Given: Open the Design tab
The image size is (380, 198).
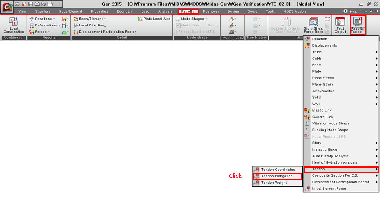Looking at the screenshot, I should coord(233,11).
